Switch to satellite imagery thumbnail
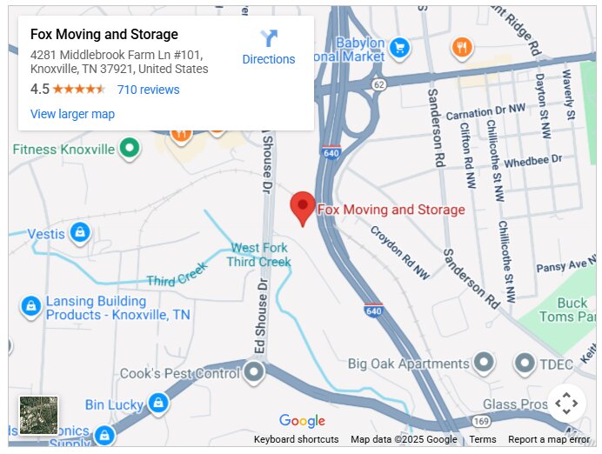Image resolution: width=602 pixels, height=454 pixels. 39,416
